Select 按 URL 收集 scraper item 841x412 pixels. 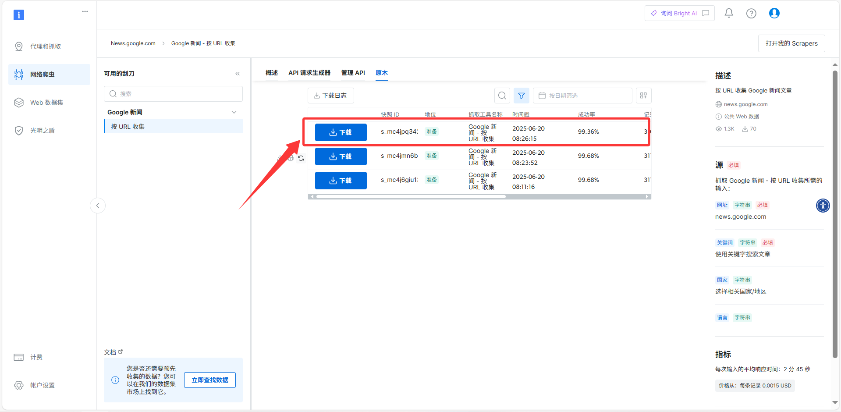(173, 127)
